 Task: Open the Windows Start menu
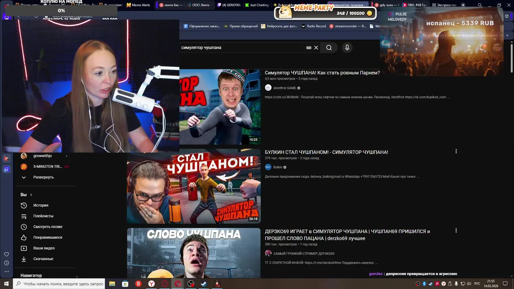[x=6, y=284]
